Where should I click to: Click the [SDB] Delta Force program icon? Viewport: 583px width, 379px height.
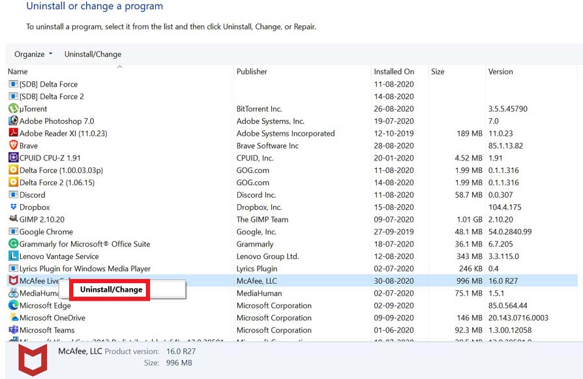point(14,84)
